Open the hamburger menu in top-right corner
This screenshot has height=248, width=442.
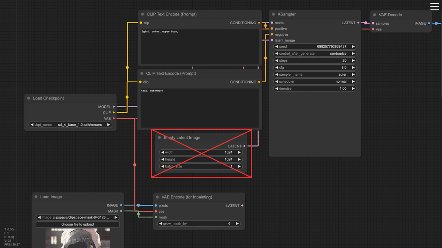(434, 6)
